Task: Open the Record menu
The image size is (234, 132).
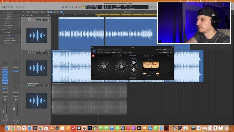Action: pos(34,1)
